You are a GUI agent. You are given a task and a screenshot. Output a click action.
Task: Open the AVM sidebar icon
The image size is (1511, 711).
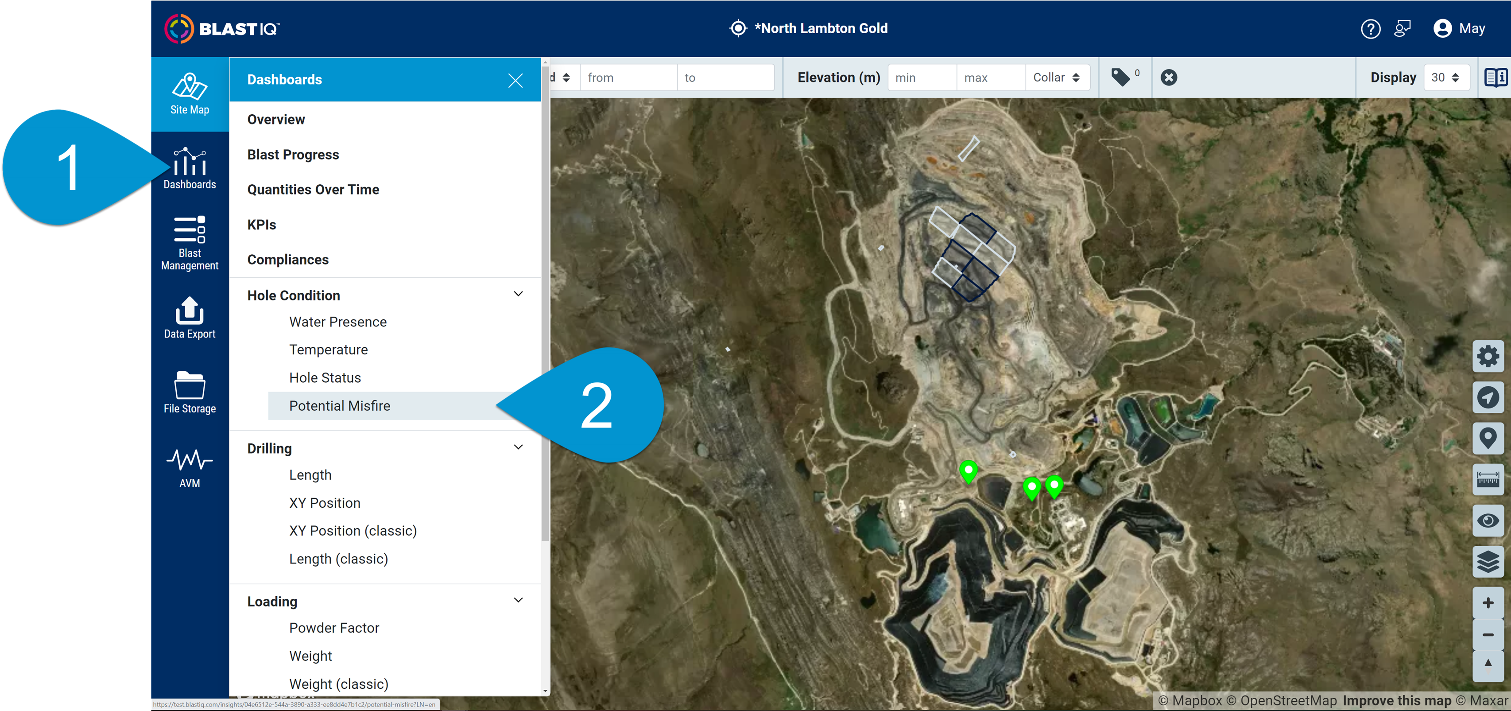[190, 467]
